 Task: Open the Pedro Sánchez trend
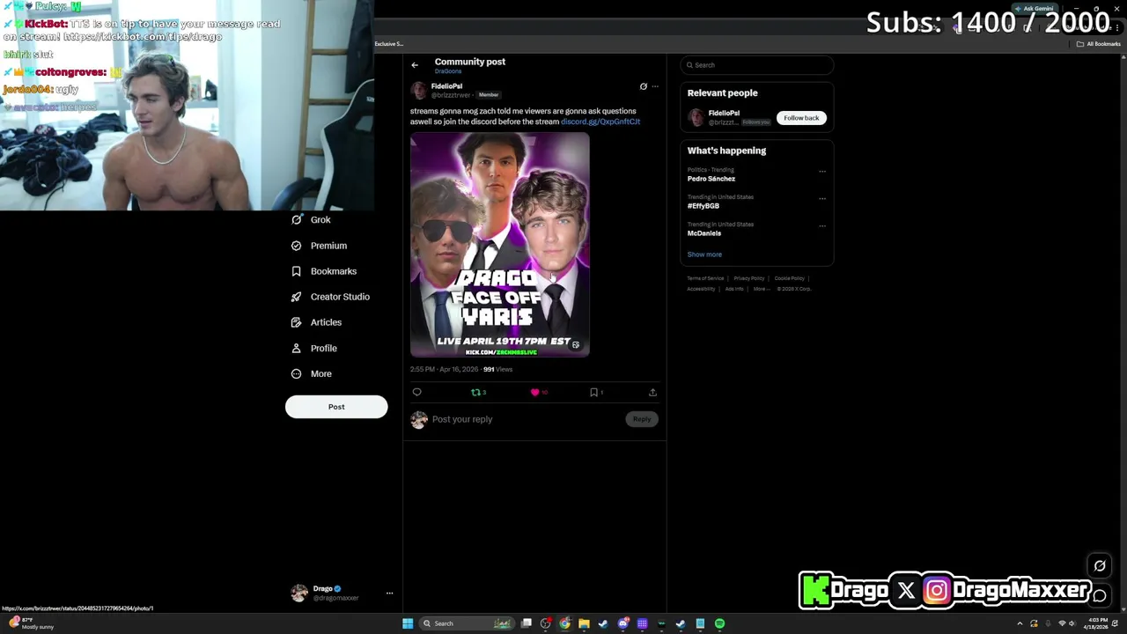711,179
